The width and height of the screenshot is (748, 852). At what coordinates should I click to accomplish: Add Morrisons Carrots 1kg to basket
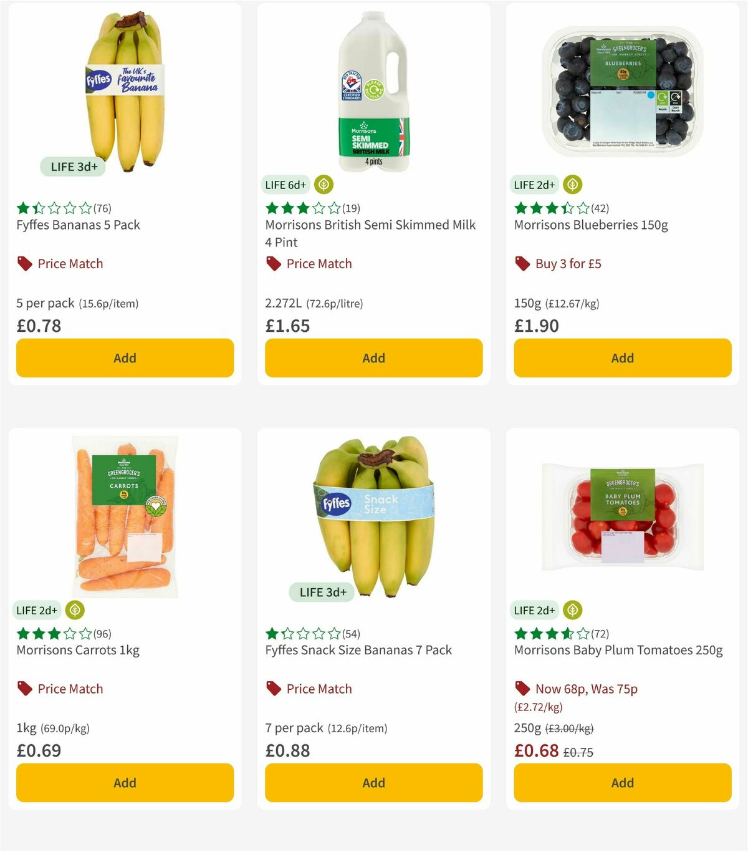(x=125, y=783)
